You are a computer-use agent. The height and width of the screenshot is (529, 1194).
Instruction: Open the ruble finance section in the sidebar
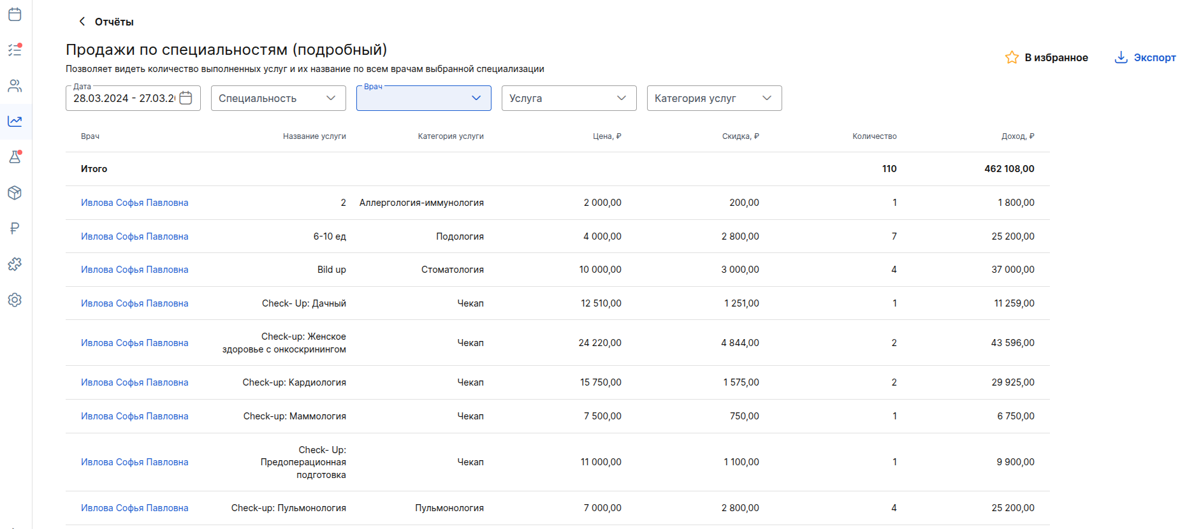coord(15,228)
